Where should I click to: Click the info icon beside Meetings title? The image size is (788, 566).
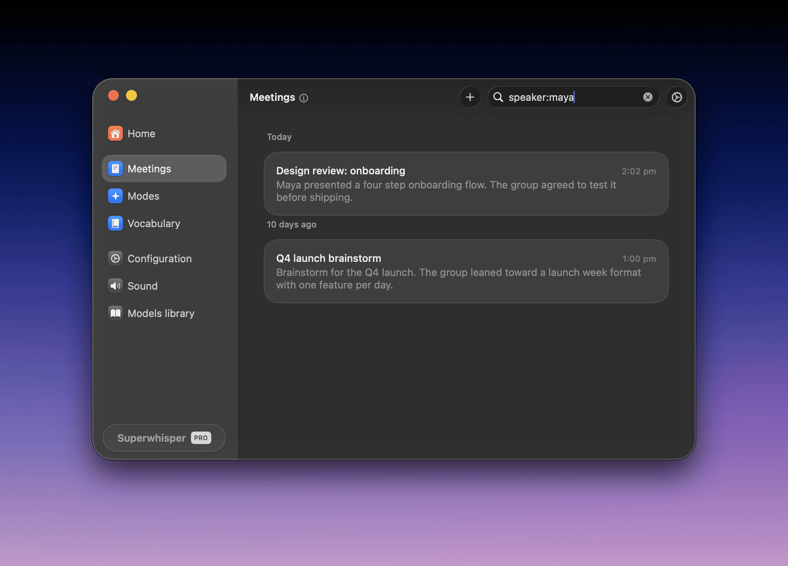[x=304, y=98]
